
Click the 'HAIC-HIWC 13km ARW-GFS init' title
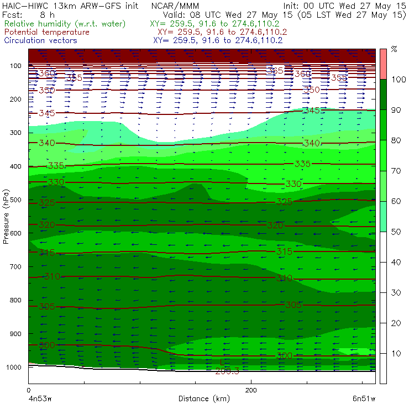[70, 6]
